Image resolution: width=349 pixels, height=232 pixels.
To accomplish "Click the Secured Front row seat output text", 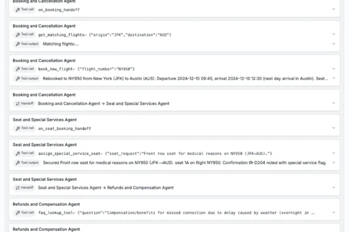I will pos(174,162).
